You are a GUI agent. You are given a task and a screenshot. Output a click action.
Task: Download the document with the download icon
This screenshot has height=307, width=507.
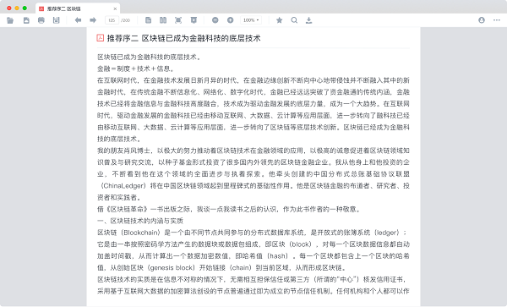[308, 20]
